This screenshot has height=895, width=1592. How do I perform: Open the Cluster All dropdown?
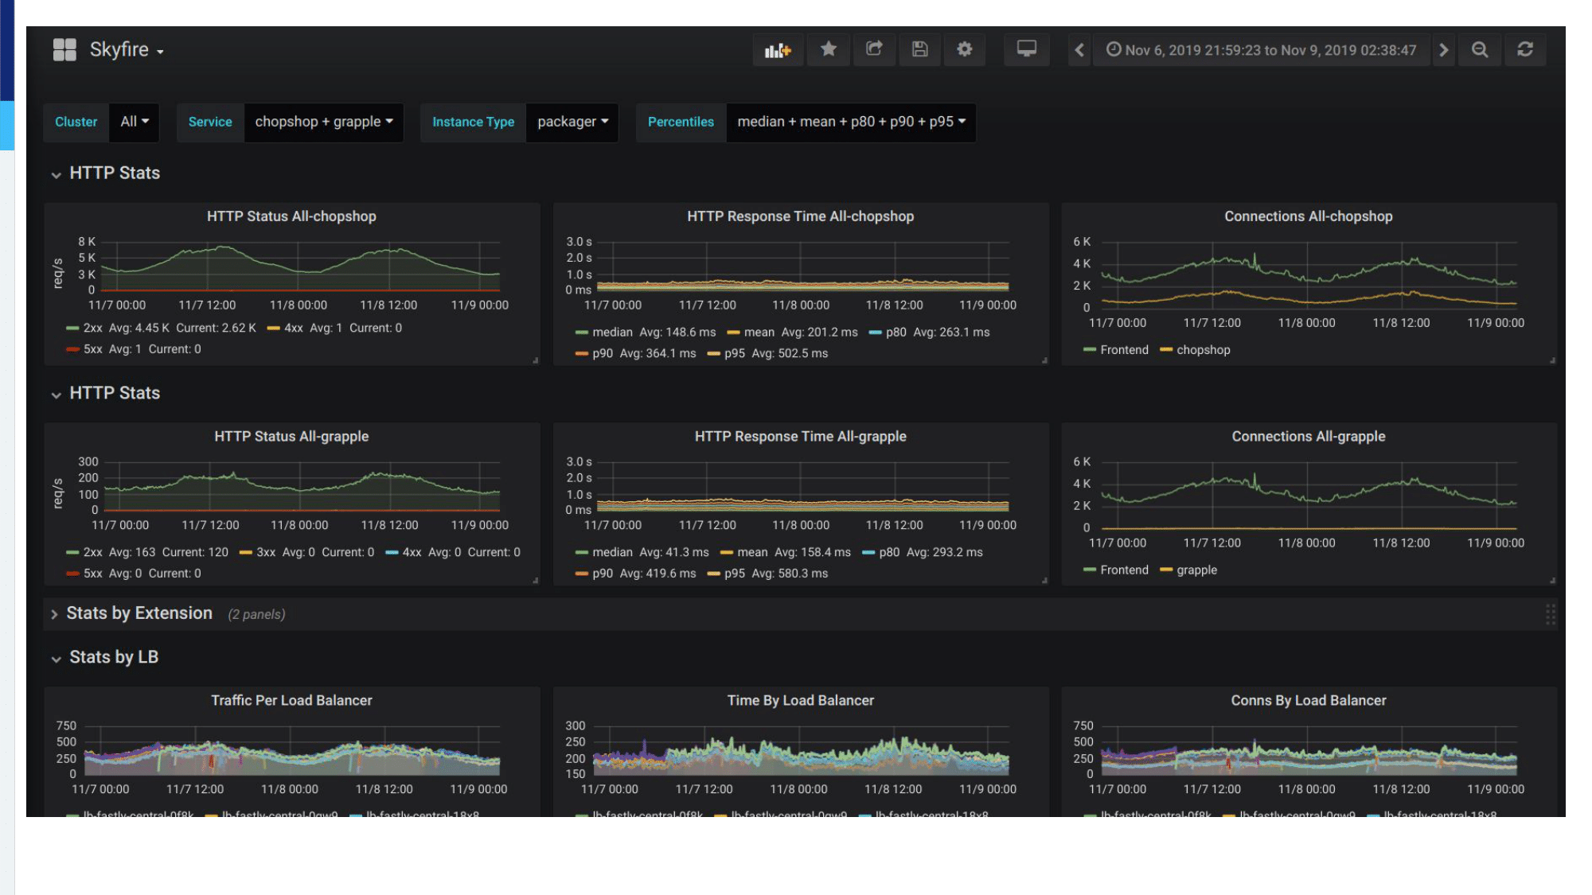[x=135, y=122]
